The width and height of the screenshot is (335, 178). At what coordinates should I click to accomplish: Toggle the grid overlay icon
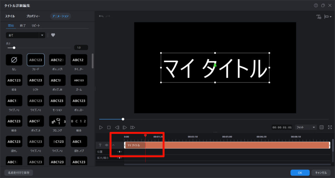322,127
